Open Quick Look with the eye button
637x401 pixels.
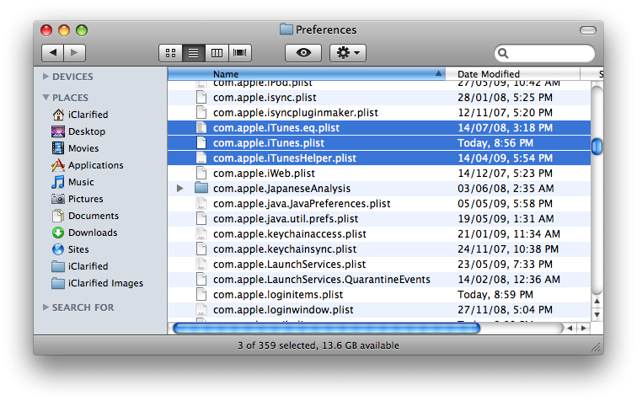pyautogui.click(x=303, y=53)
